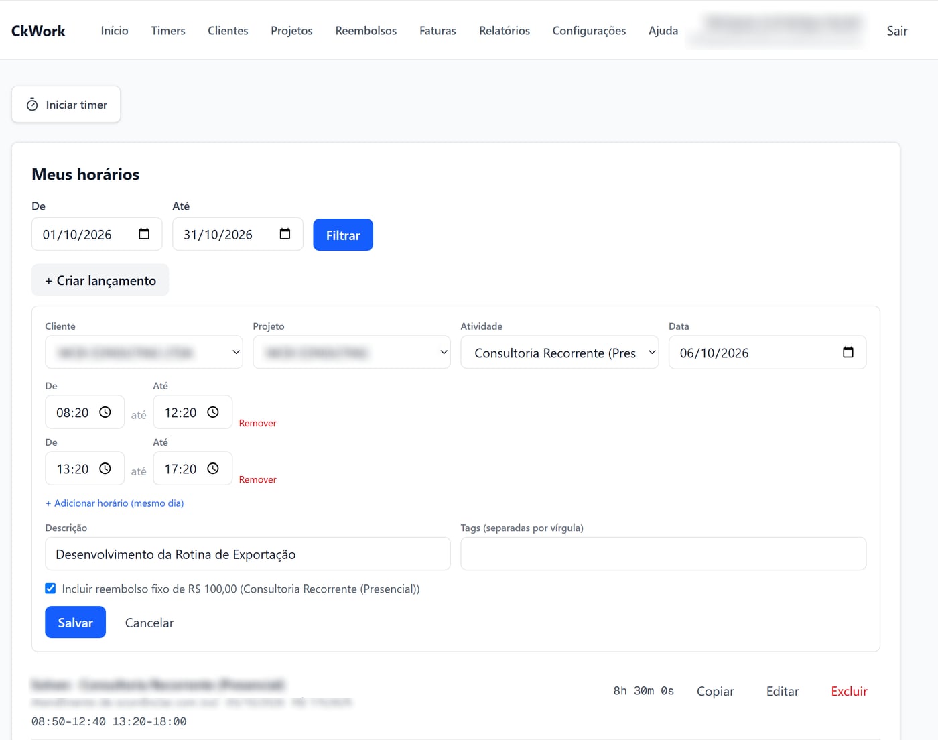Remove the 13:20 to 17:20 time range
This screenshot has height=740, width=938.
(x=258, y=479)
